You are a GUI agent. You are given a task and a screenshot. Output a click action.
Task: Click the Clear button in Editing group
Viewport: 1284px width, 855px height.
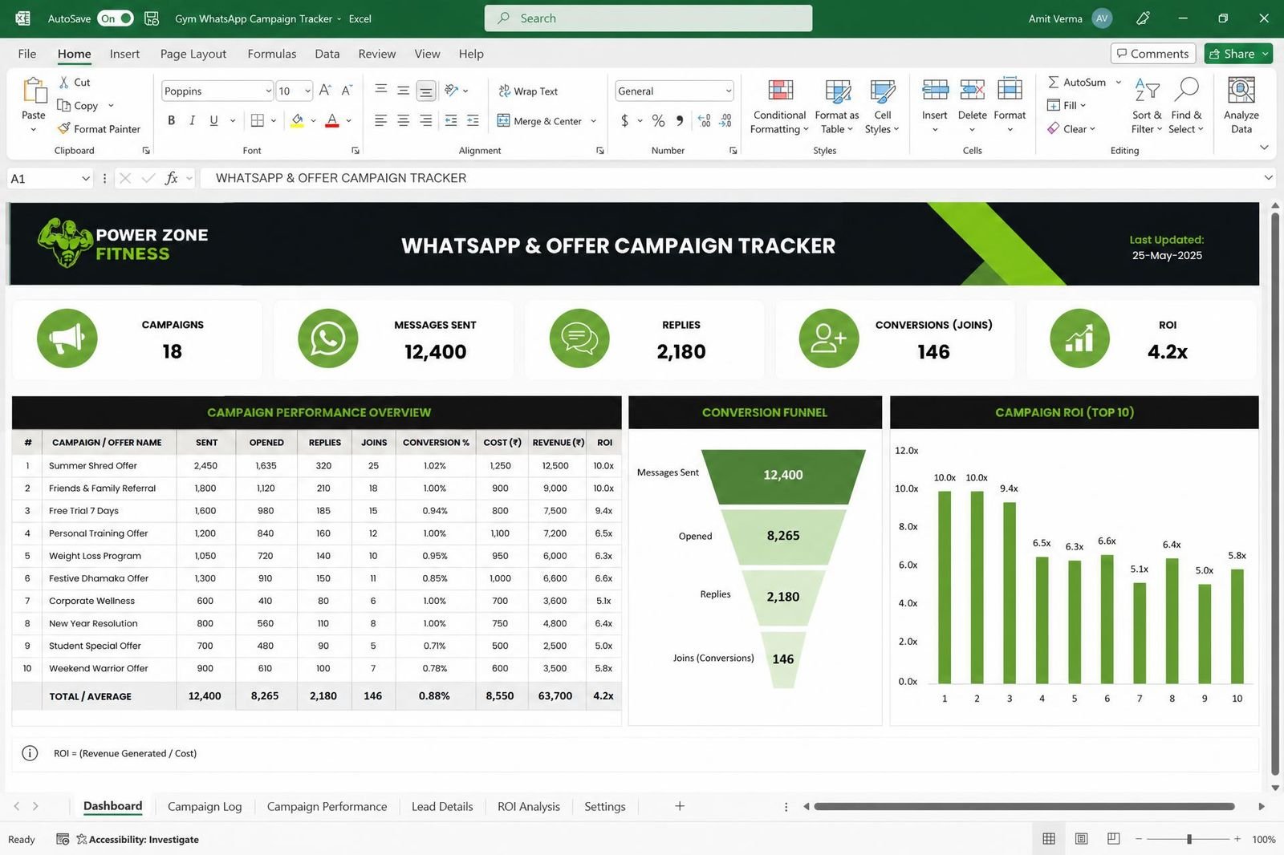click(x=1071, y=128)
